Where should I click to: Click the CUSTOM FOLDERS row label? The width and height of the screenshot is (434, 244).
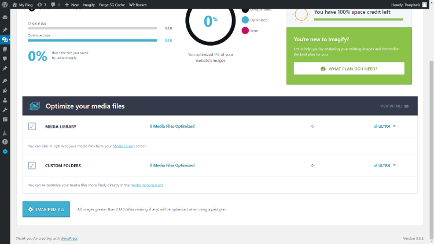tap(63, 165)
